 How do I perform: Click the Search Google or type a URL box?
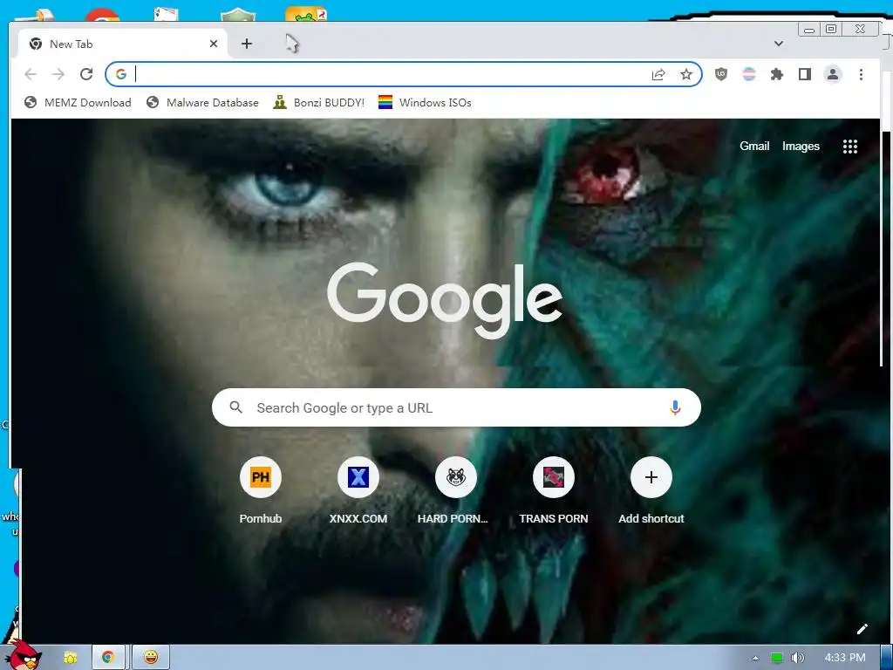click(456, 407)
